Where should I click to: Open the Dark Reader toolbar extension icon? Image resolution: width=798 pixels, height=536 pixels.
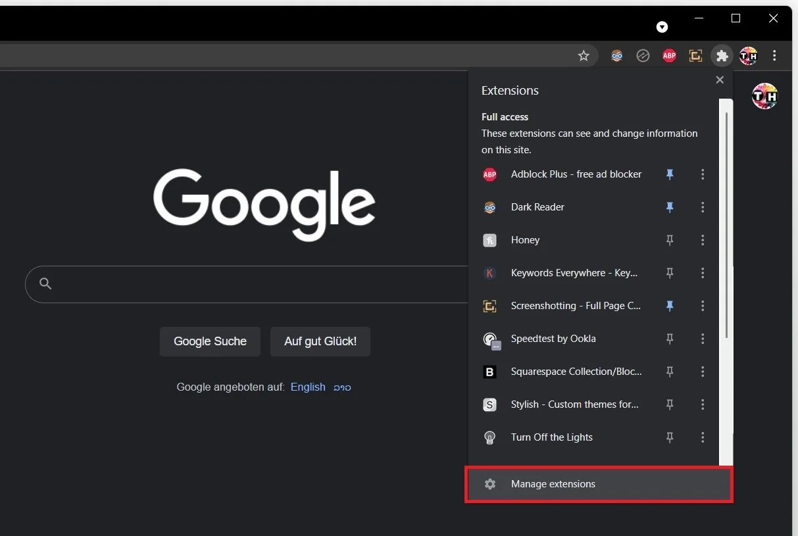(x=616, y=56)
